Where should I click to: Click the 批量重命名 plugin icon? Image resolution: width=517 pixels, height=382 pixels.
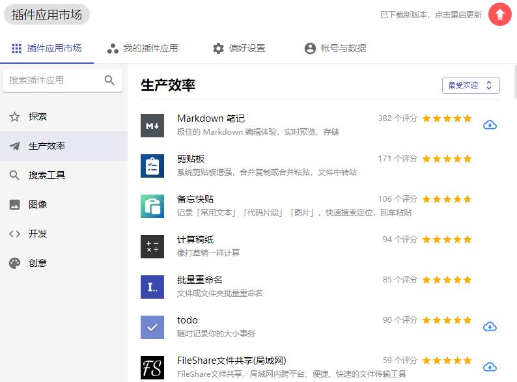click(x=152, y=287)
